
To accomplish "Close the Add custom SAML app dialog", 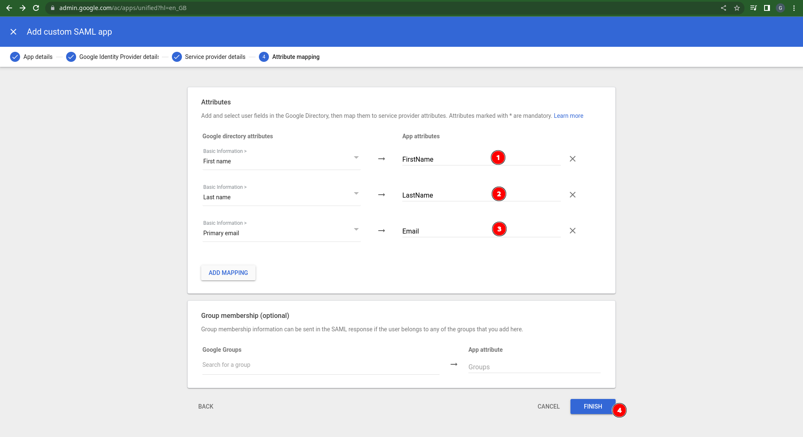I will tap(13, 32).
